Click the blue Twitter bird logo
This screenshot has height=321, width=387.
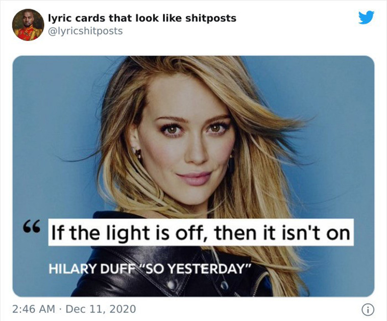coord(366,17)
